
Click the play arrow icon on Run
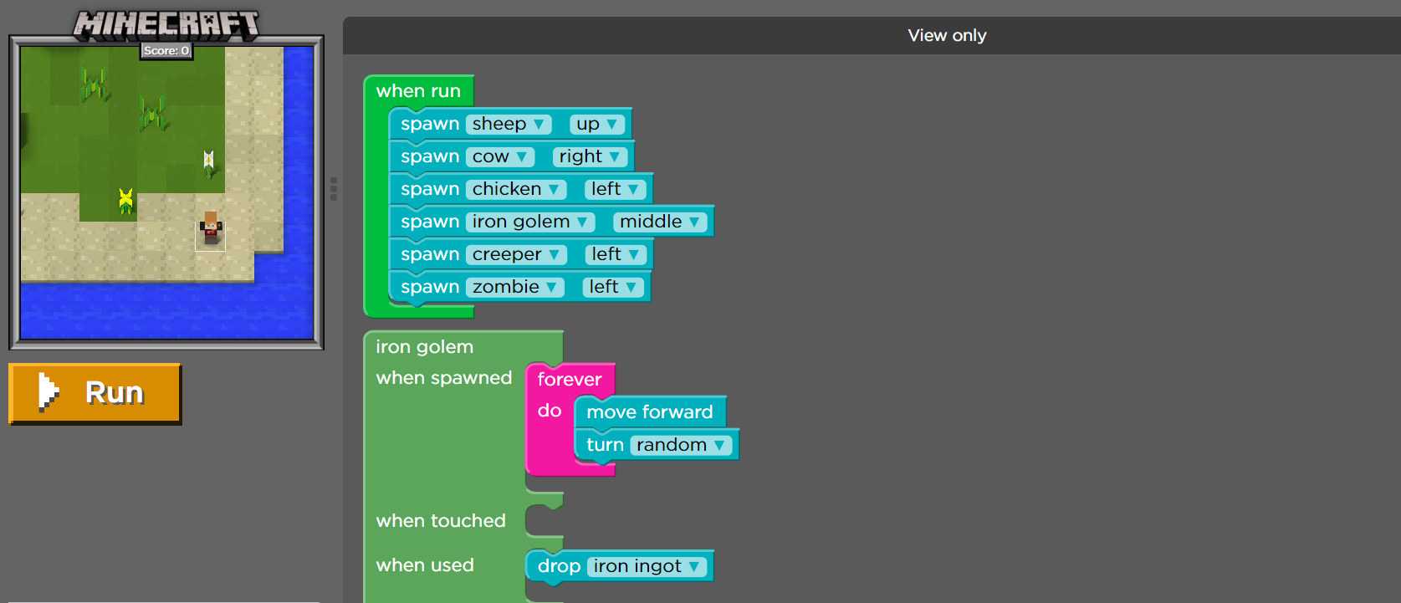49,393
